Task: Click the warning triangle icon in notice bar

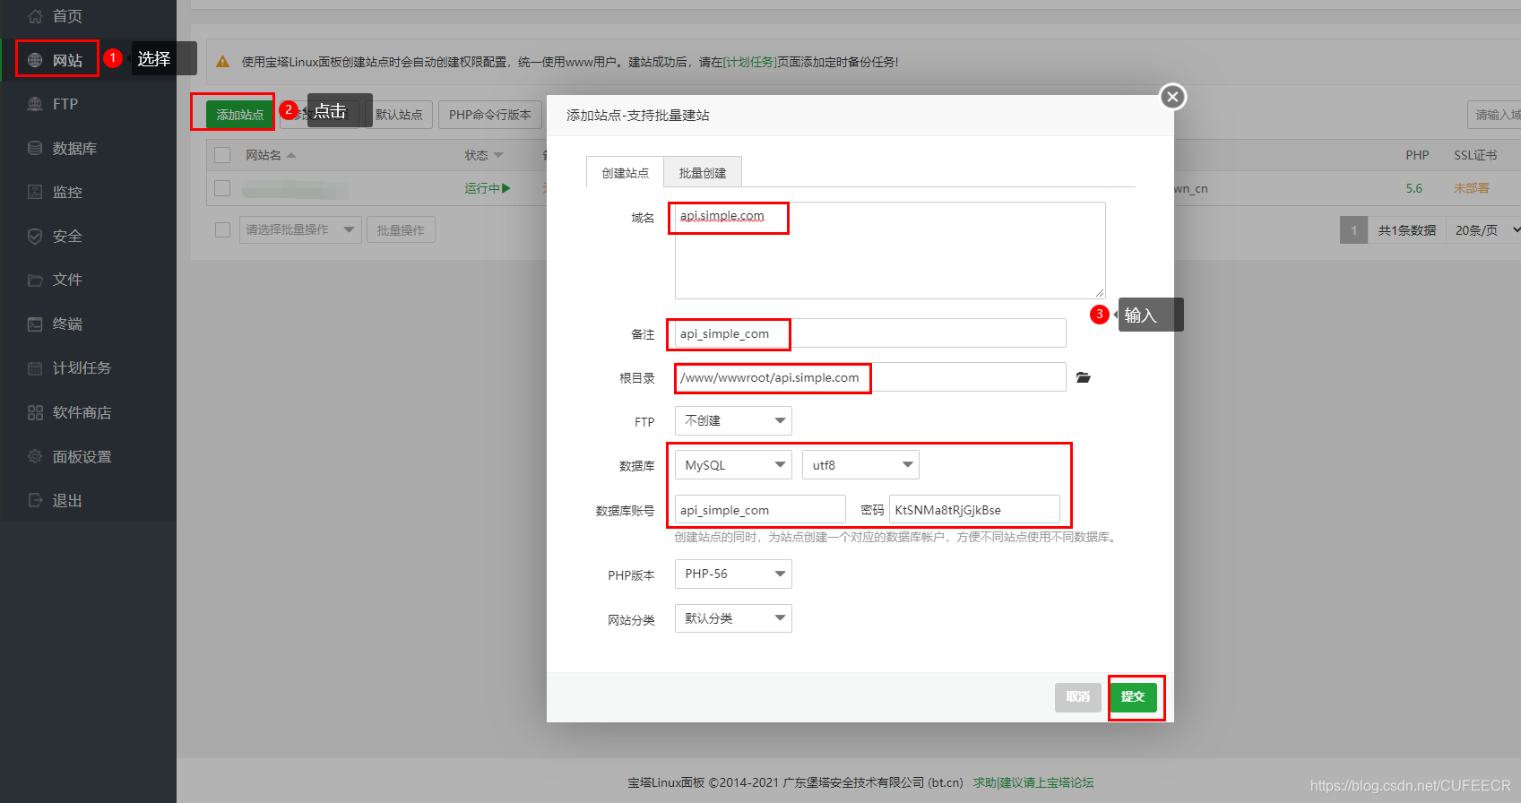Action: click(223, 62)
